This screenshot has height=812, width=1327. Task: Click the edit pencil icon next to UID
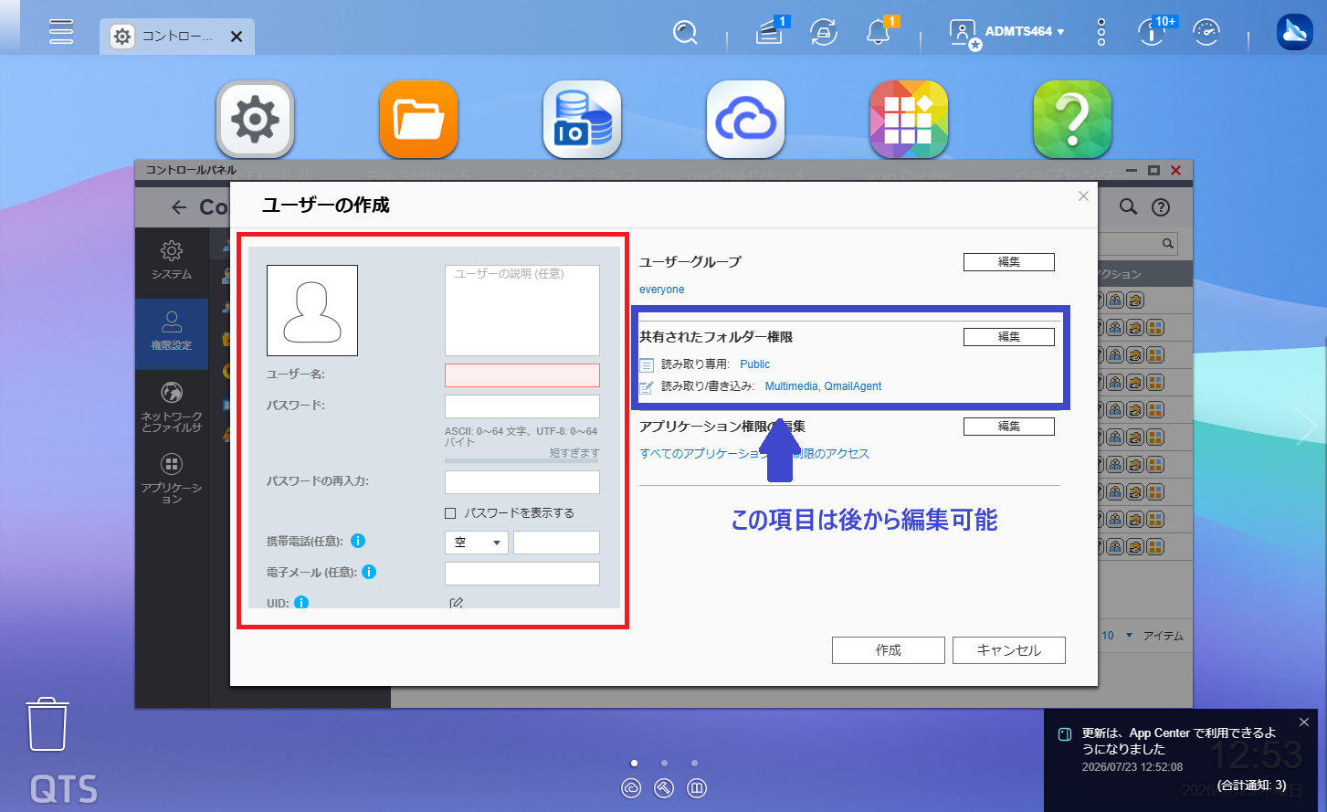[456, 603]
